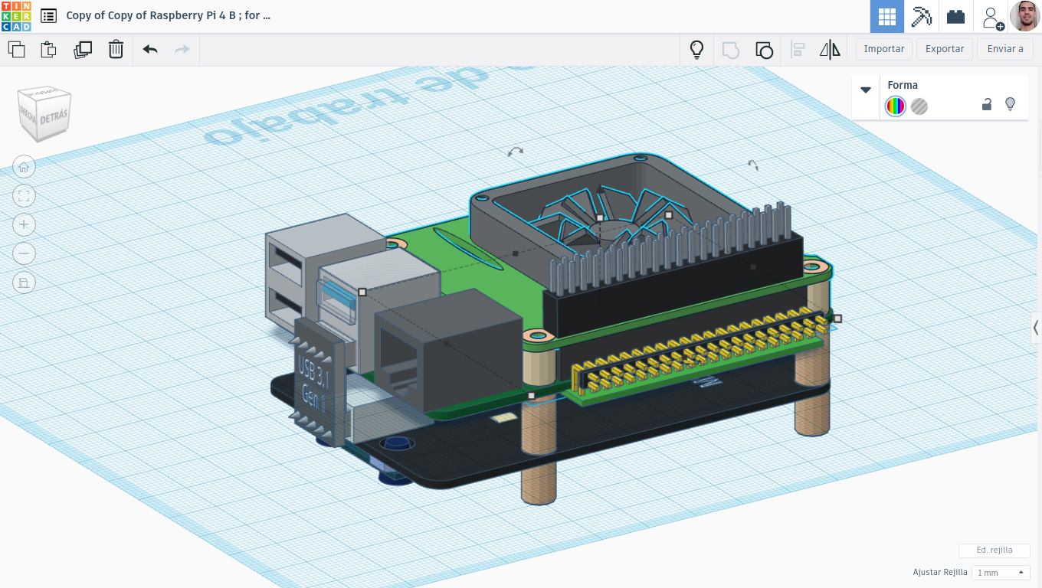Open the Bricks mode icon
1042x588 pixels.
click(x=955, y=16)
